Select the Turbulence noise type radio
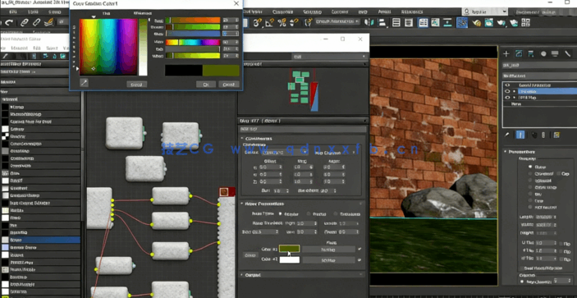577x298 pixels. pyautogui.click(x=336, y=213)
